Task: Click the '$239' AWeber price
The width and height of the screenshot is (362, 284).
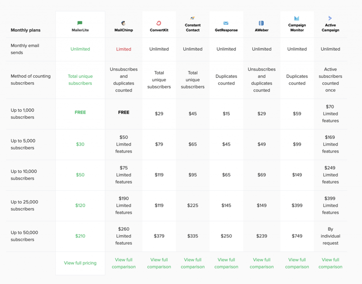Action: (262, 236)
